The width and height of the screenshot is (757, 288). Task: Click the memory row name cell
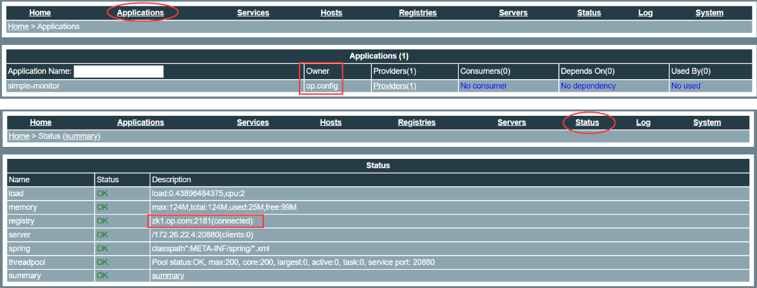[51, 206]
